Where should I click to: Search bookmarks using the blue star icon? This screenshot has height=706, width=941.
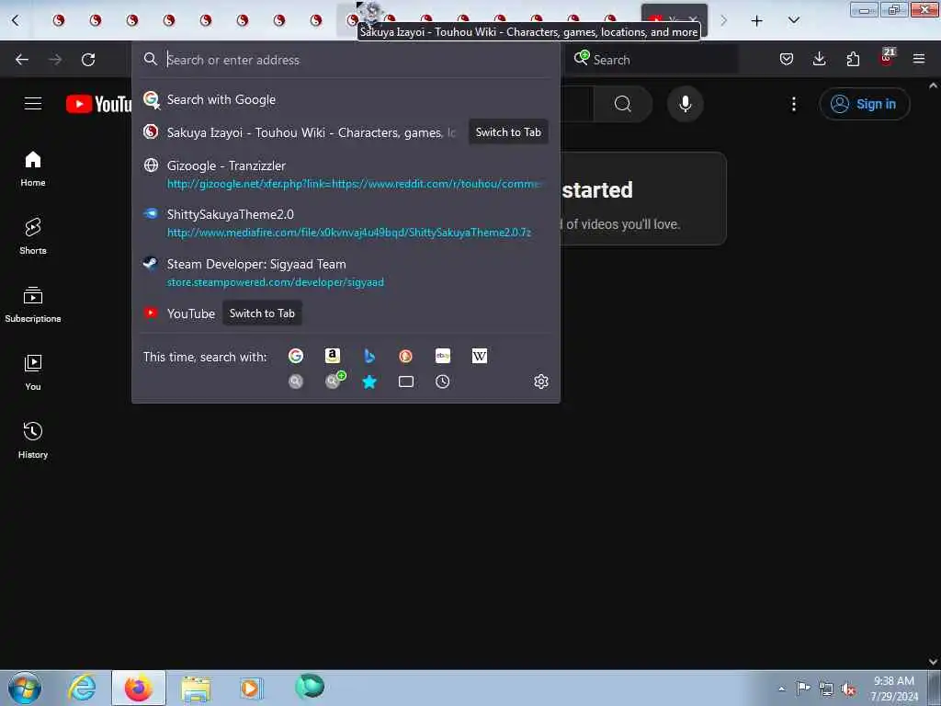[369, 381]
